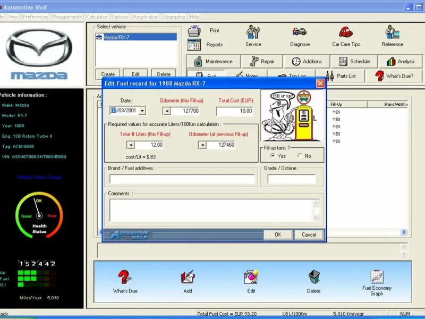
Task: Open the Diagnose car icon
Action: pos(299,32)
